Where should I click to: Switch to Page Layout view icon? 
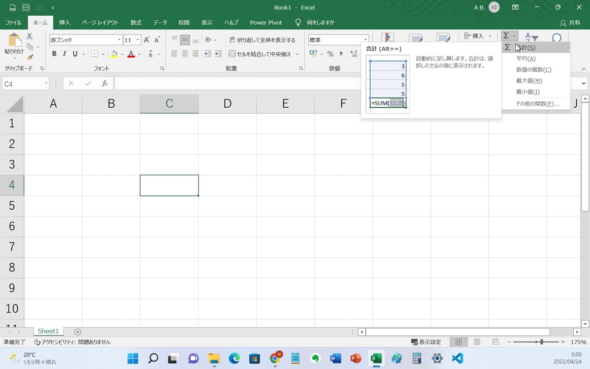[477, 342]
